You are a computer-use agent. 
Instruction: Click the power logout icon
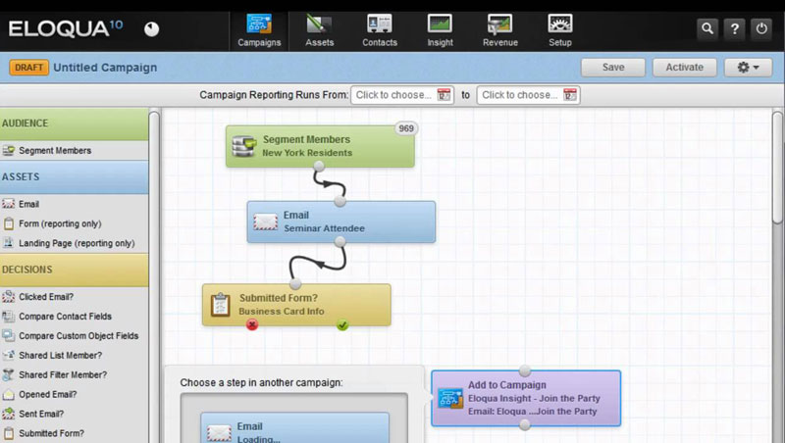(761, 29)
